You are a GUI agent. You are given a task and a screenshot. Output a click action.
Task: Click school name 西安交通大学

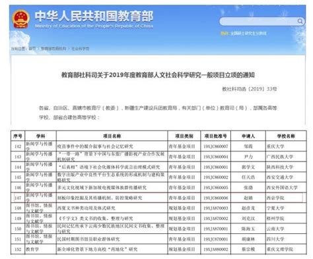tap(280, 177)
